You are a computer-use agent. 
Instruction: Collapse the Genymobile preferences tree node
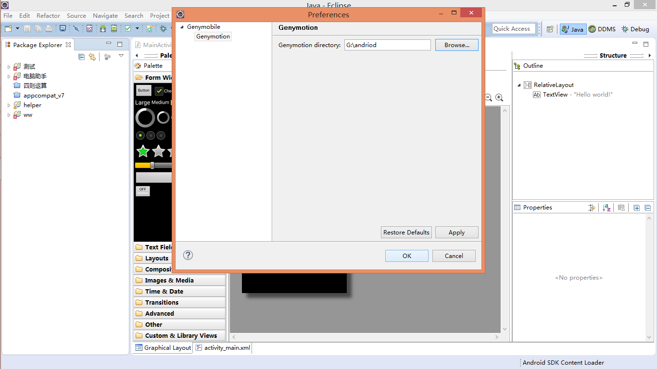[x=182, y=27]
